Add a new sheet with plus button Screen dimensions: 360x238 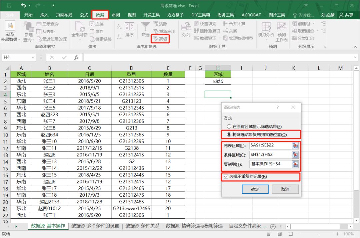(273, 227)
